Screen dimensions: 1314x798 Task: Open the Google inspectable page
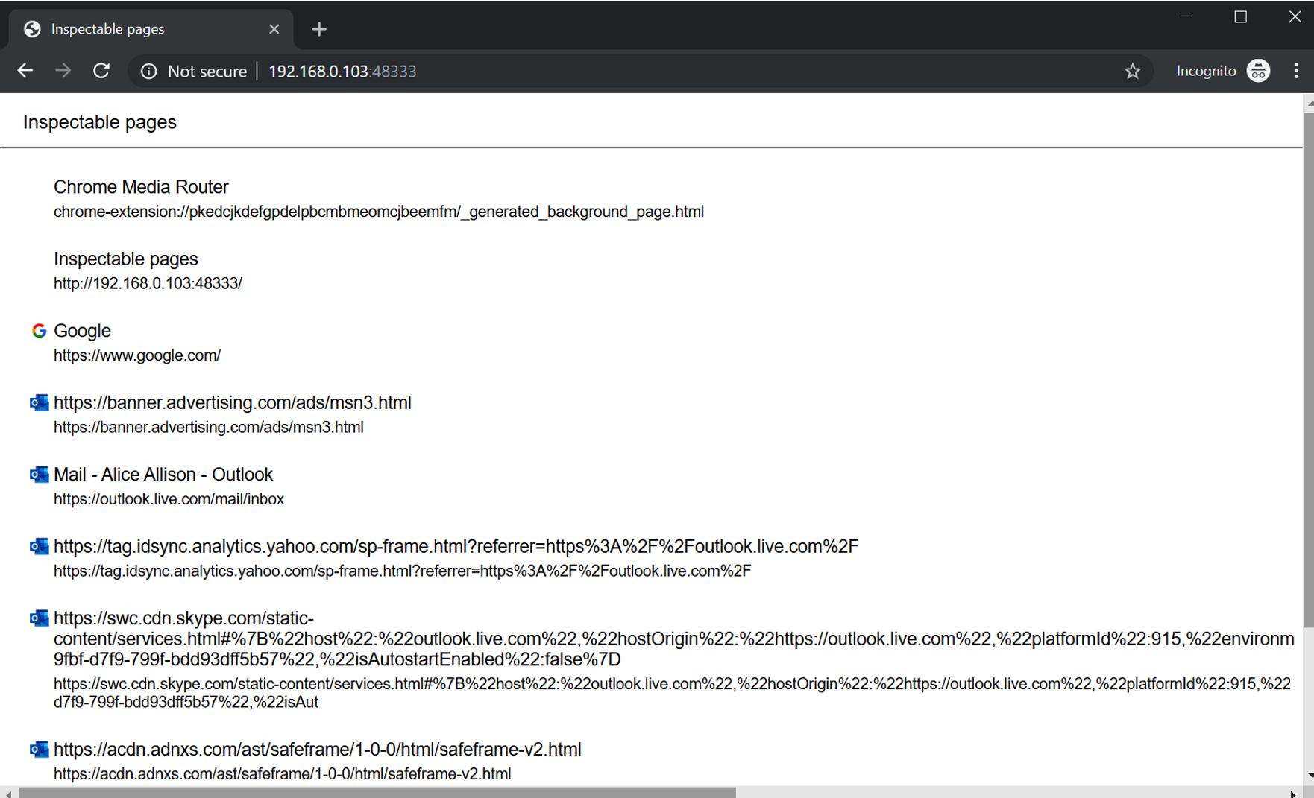(82, 331)
